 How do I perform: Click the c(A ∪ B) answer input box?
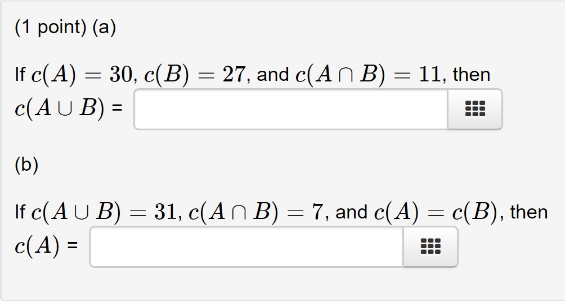pos(290,110)
